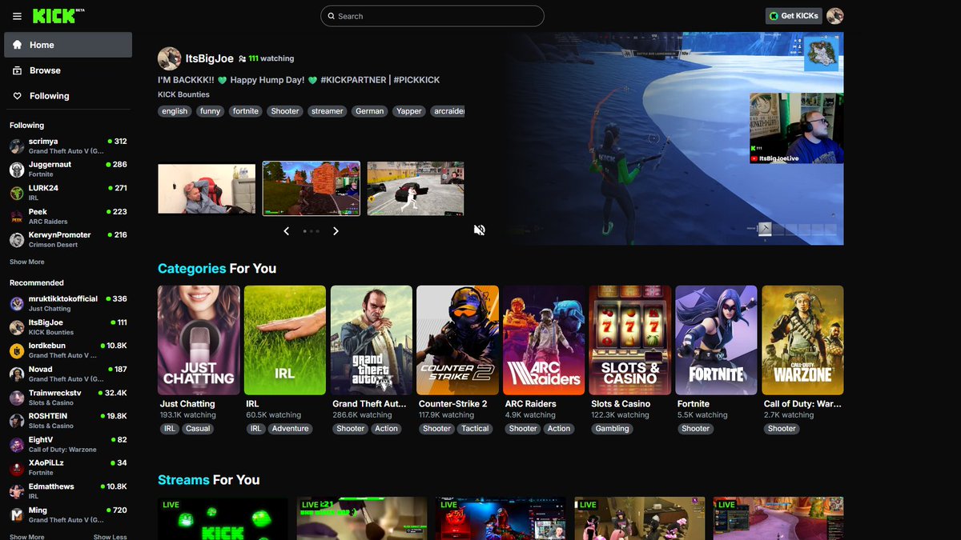Screen dimensions: 961x540
Task: Open the Browse section
Action: [68, 70]
